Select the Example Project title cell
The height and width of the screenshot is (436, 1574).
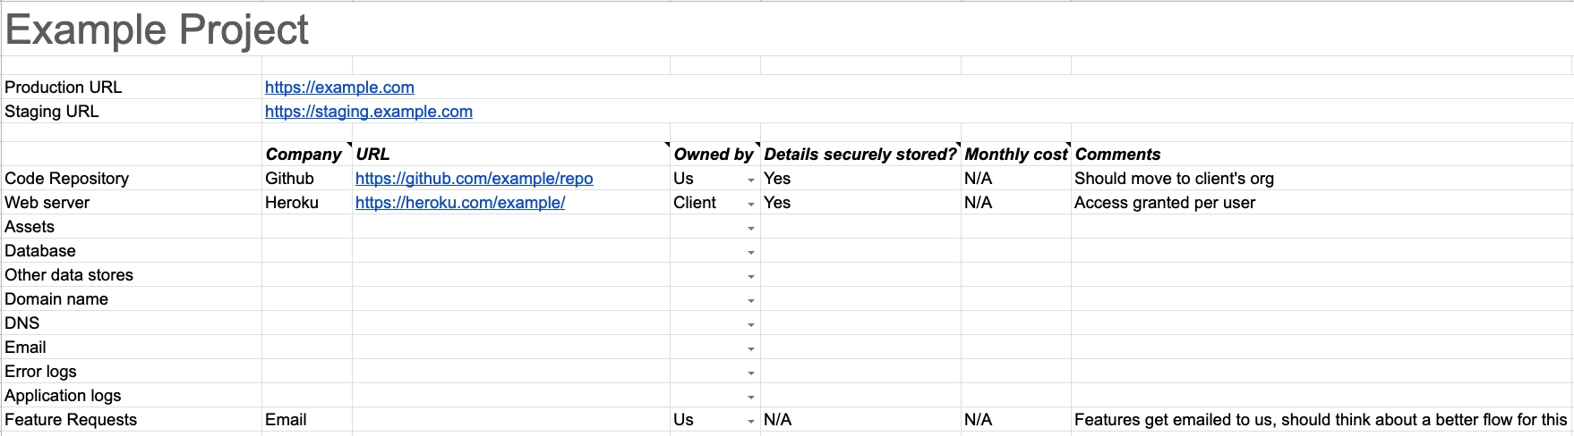(157, 29)
